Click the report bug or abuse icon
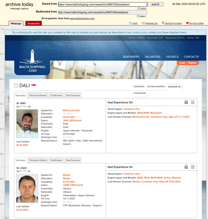Image resolution: width=208 pixels, height=219 pixels. point(163,23)
